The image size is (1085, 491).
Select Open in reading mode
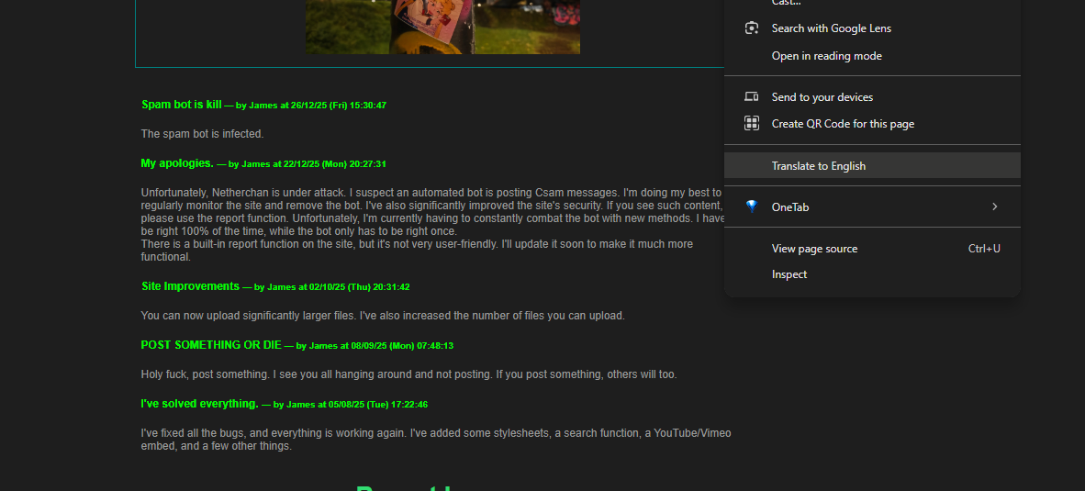pyautogui.click(x=826, y=56)
